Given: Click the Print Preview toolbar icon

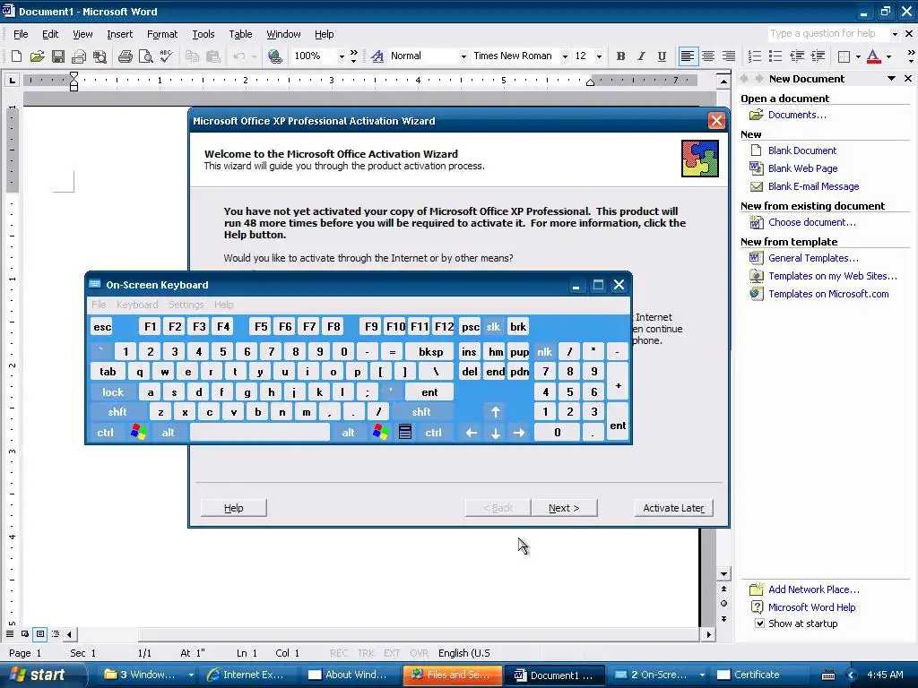Looking at the screenshot, I should pyautogui.click(x=146, y=56).
